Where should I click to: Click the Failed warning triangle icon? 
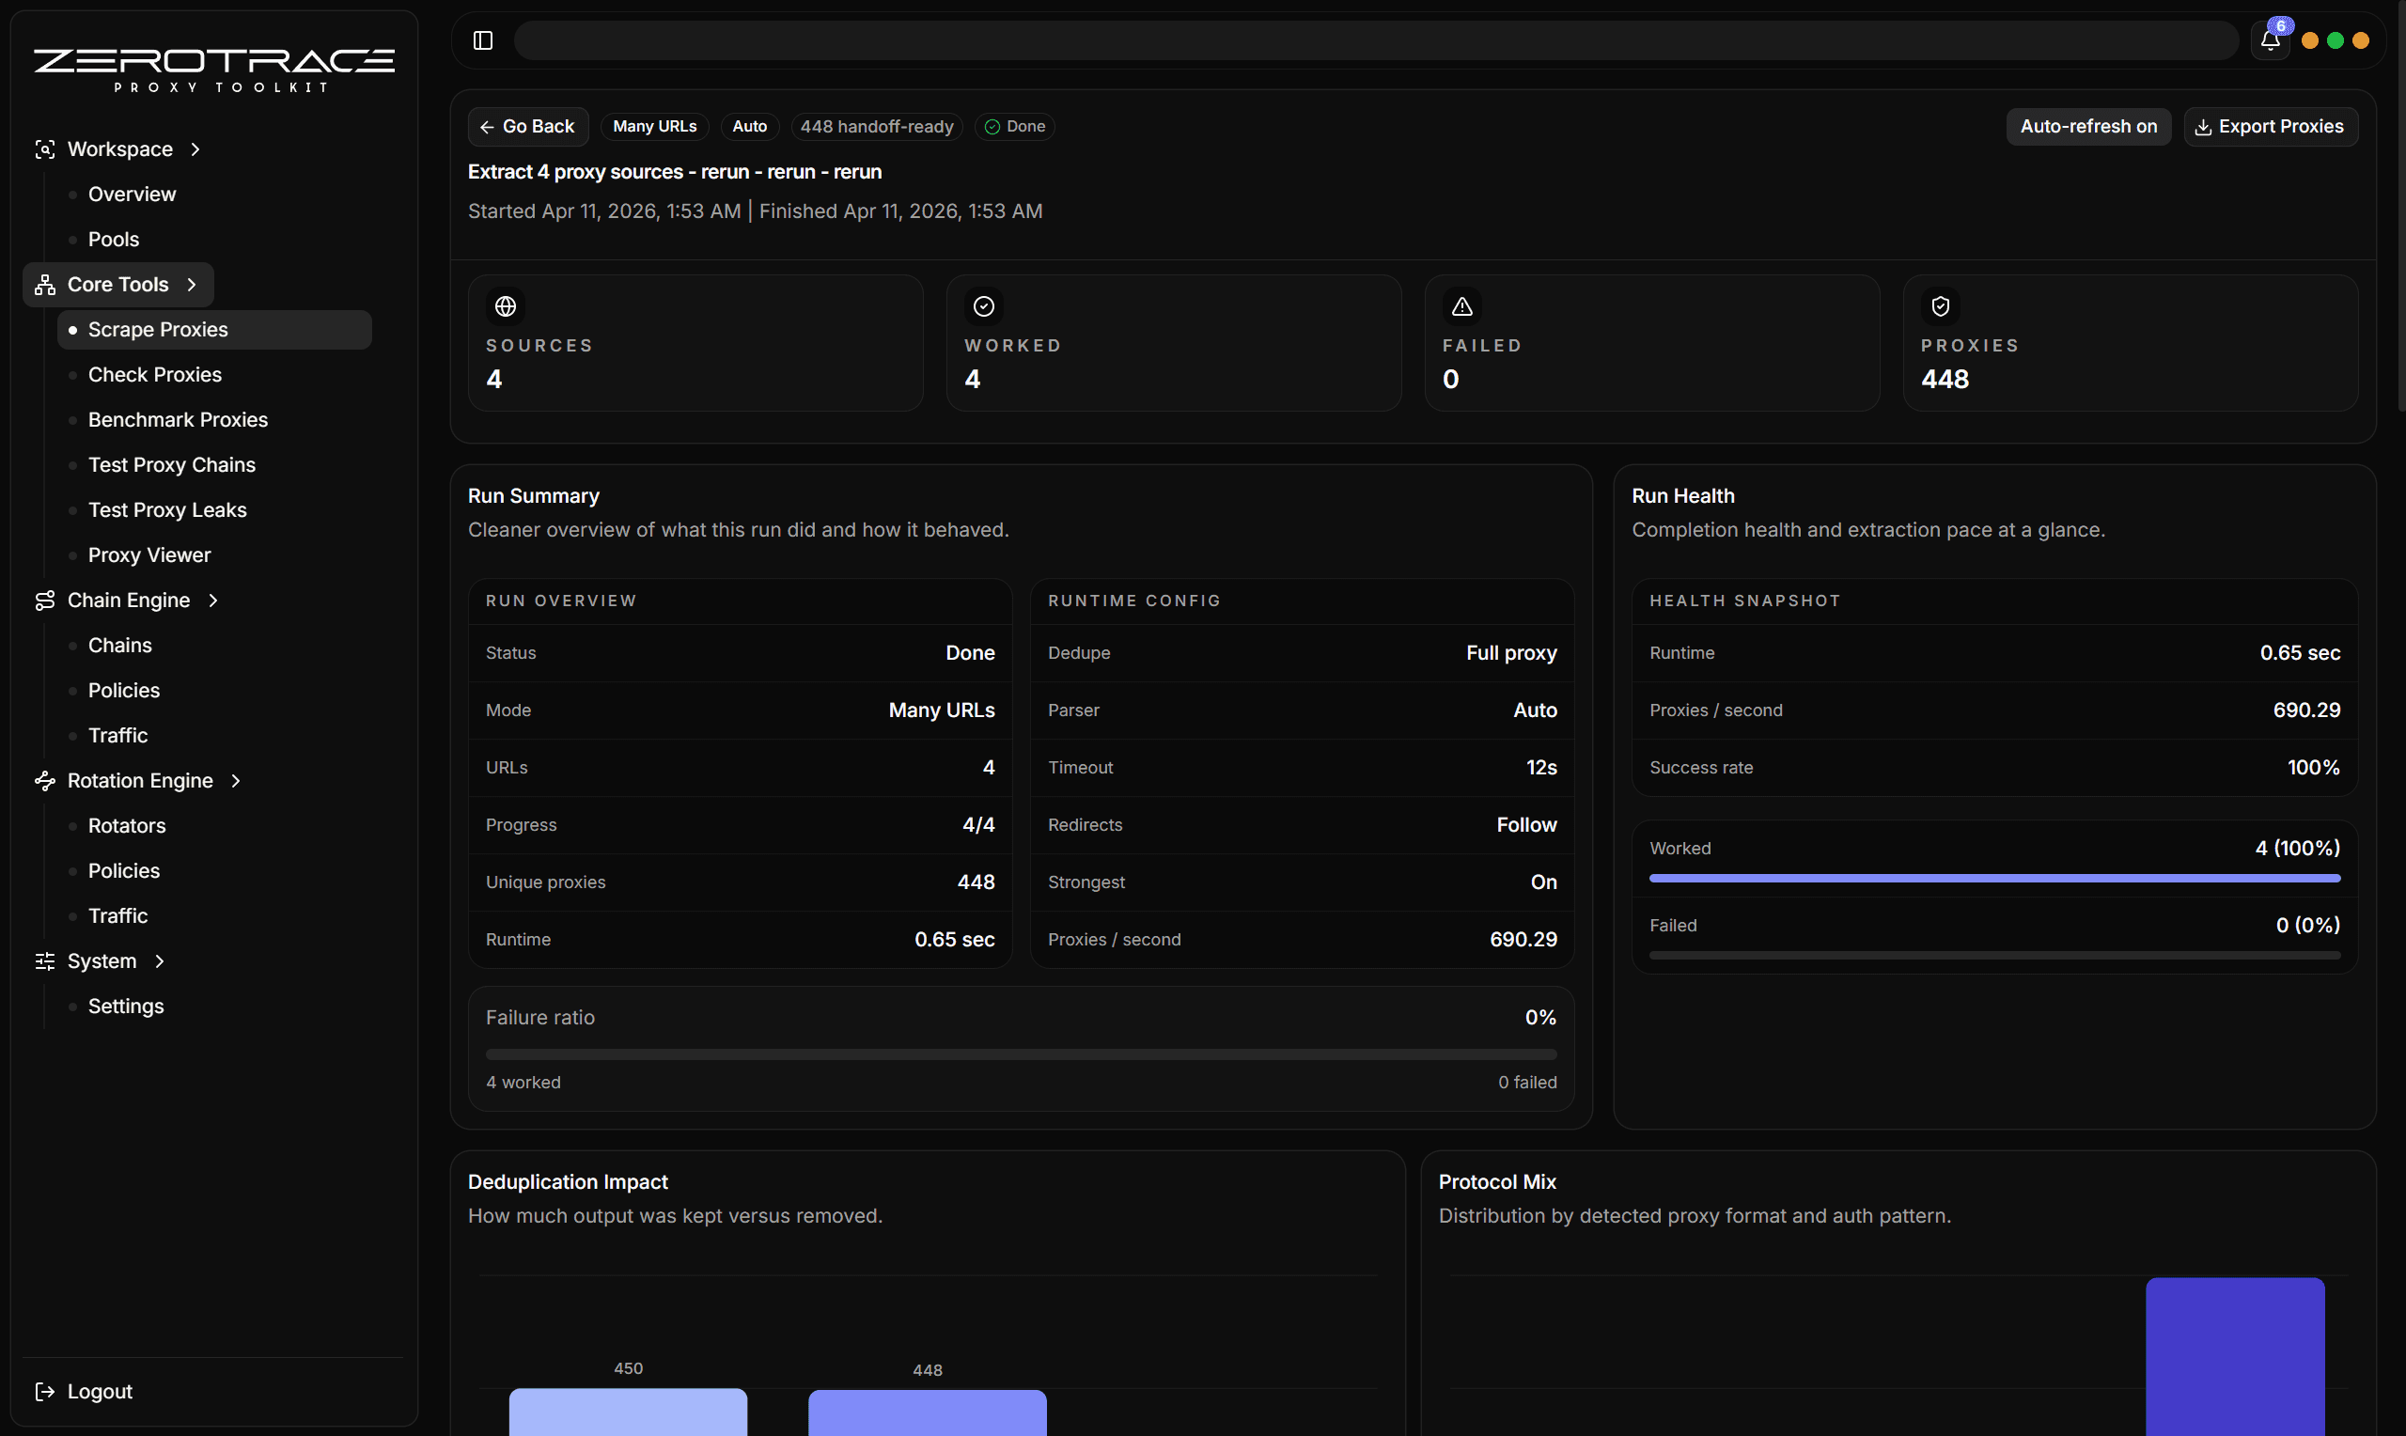pyautogui.click(x=1461, y=306)
